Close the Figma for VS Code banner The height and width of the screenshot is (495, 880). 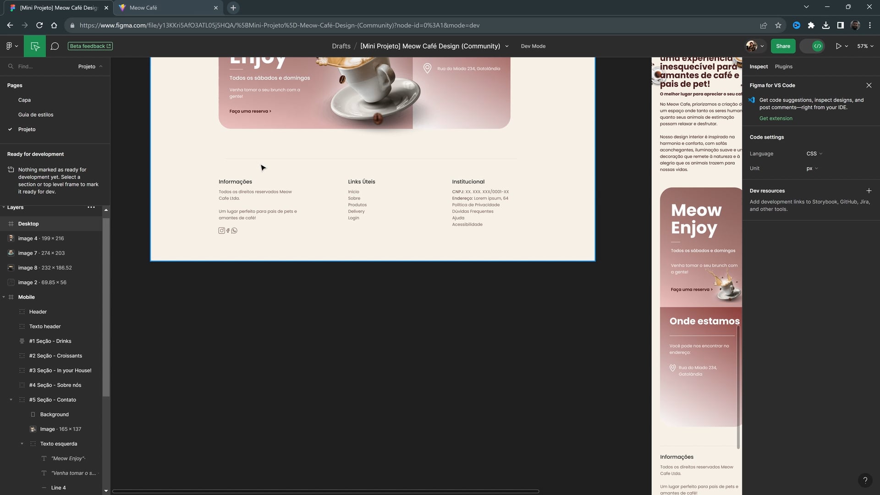869,85
